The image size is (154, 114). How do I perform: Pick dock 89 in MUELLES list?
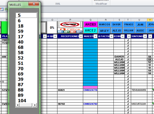[26, 95]
